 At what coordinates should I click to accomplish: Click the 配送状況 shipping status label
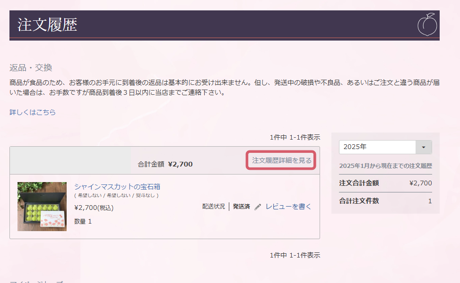coord(213,206)
